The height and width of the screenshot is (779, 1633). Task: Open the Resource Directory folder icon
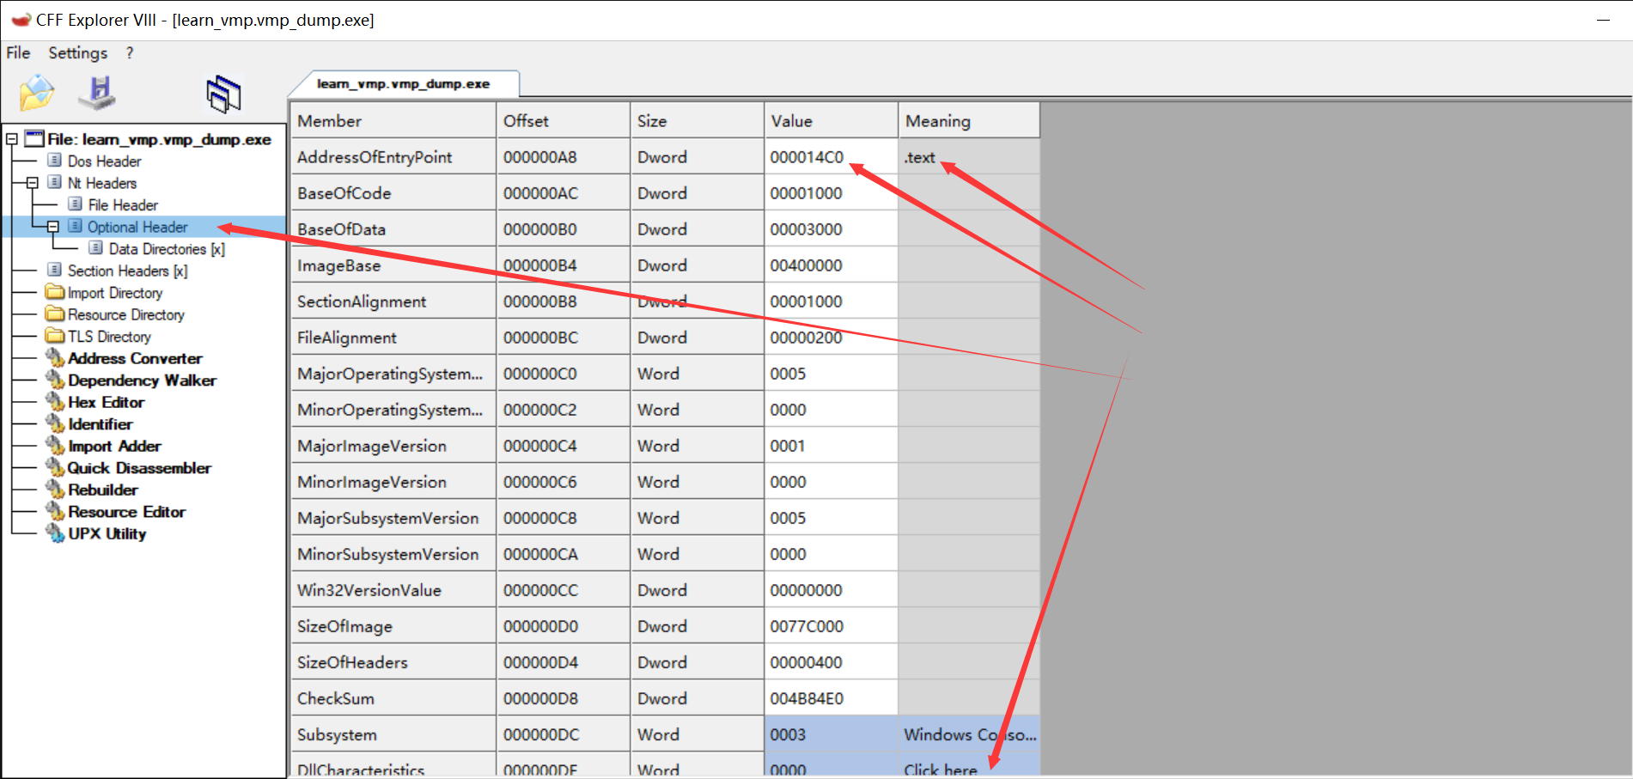tap(55, 314)
